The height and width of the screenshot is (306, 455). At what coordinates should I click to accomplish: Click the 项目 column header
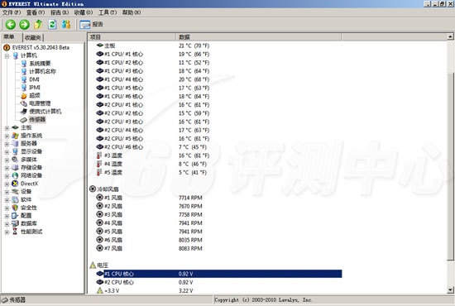tap(132, 37)
